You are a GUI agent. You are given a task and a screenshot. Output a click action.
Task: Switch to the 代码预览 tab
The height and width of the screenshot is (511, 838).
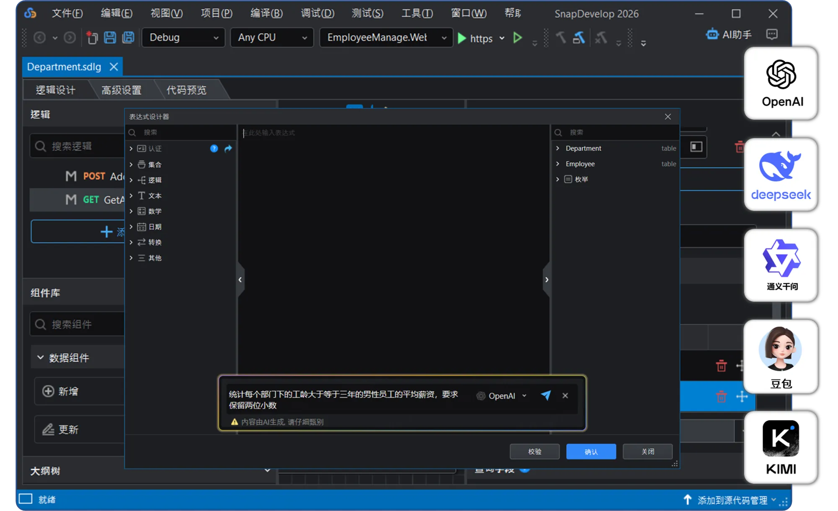tap(186, 90)
